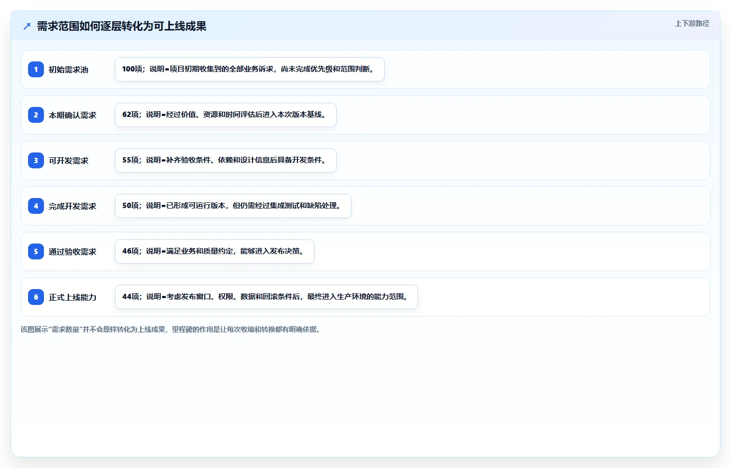
Task: Select the 可开发需求 label
Action: pyautogui.click(x=68, y=160)
